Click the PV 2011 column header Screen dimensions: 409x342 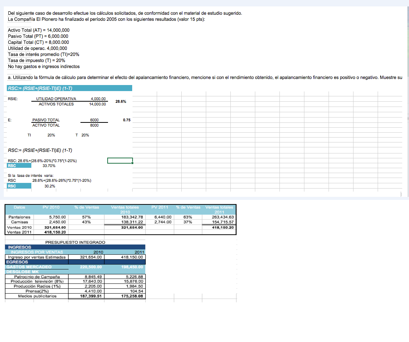coord(160,207)
